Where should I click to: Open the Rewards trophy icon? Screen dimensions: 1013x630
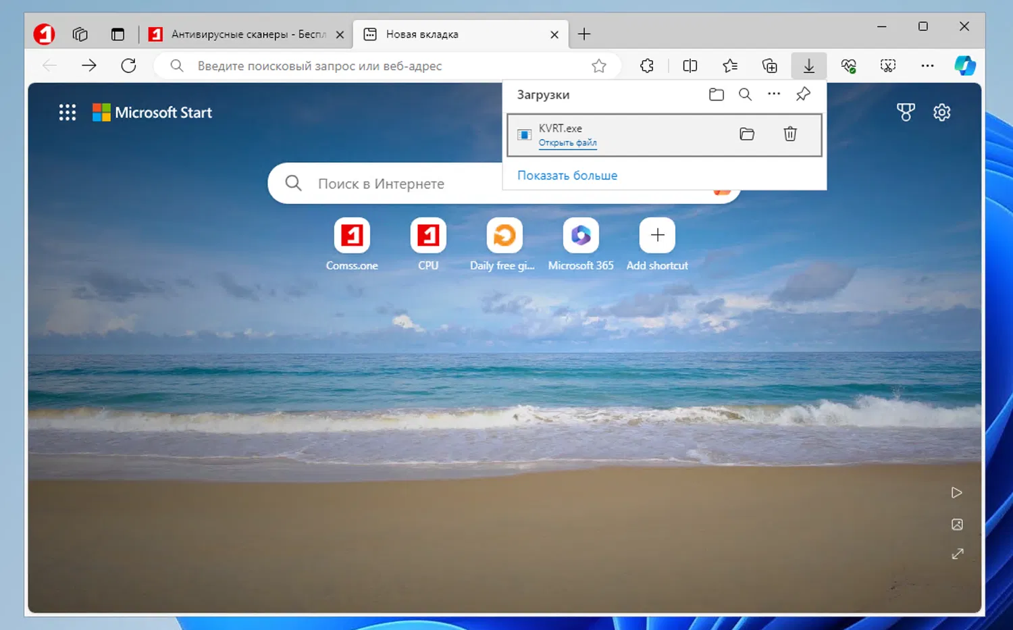pos(906,112)
